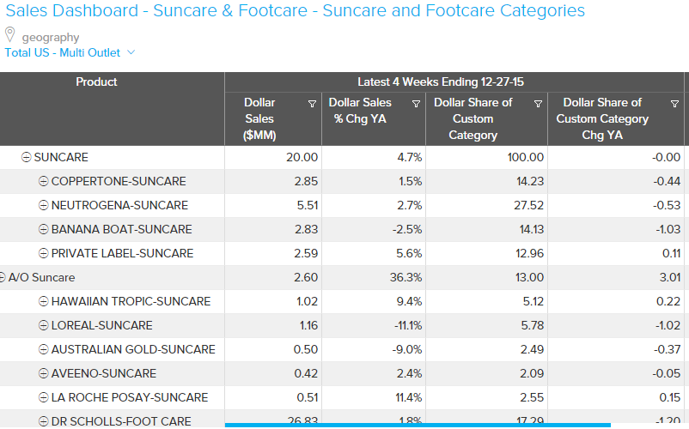Collapse the LA ROCHE POSAY-SUNCARE row

click(x=43, y=398)
